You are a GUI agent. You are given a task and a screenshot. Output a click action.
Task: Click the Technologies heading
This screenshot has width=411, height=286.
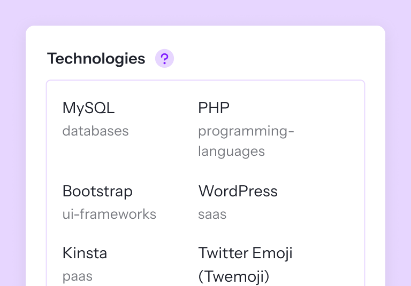[x=96, y=59]
